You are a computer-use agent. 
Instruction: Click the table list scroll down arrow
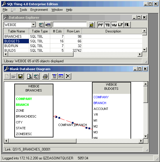(x=145, y=50)
